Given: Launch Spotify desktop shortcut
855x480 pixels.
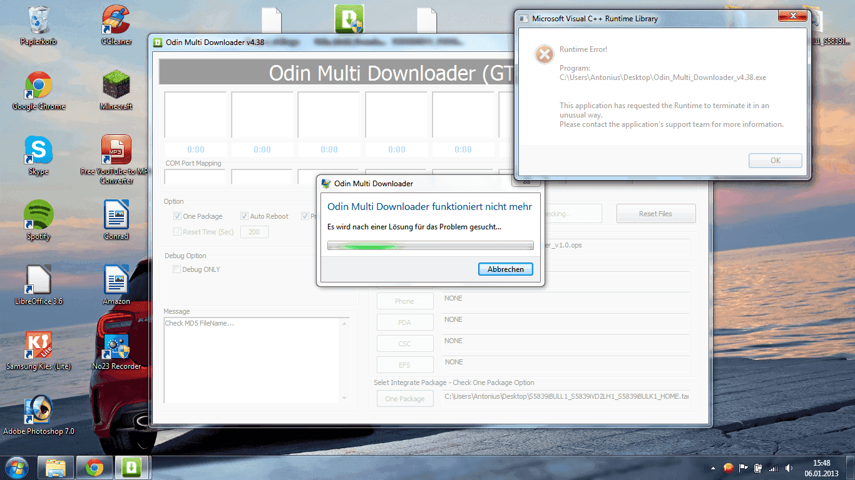Looking at the screenshot, I should [39, 221].
